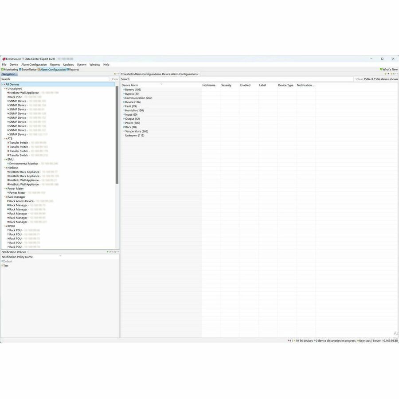Open the Surveillance perspective

click(x=27, y=70)
